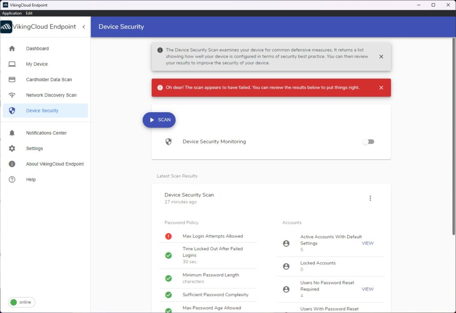View Active Accounts With Default Settings
The height and width of the screenshot is (313, 456).
coord(367,243)
